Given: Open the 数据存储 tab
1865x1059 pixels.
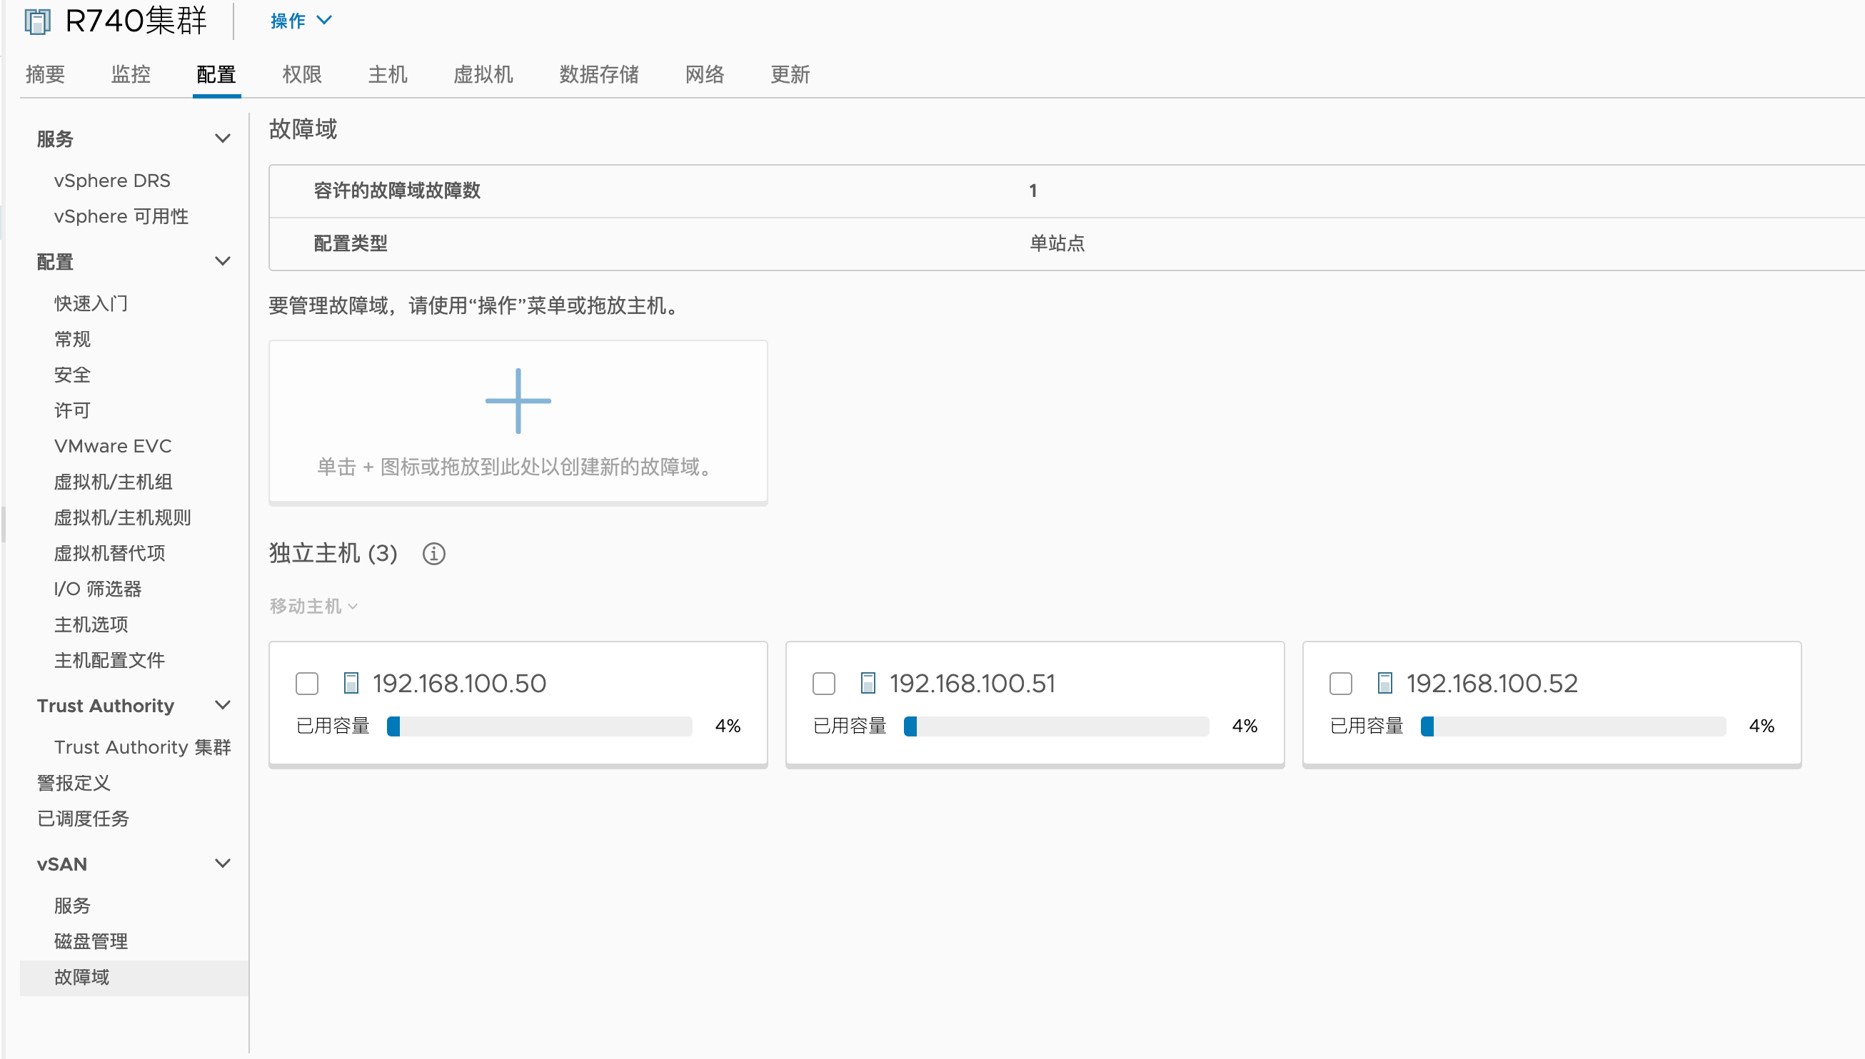Looking at the screenshot, I should click(x=598, y=74).
